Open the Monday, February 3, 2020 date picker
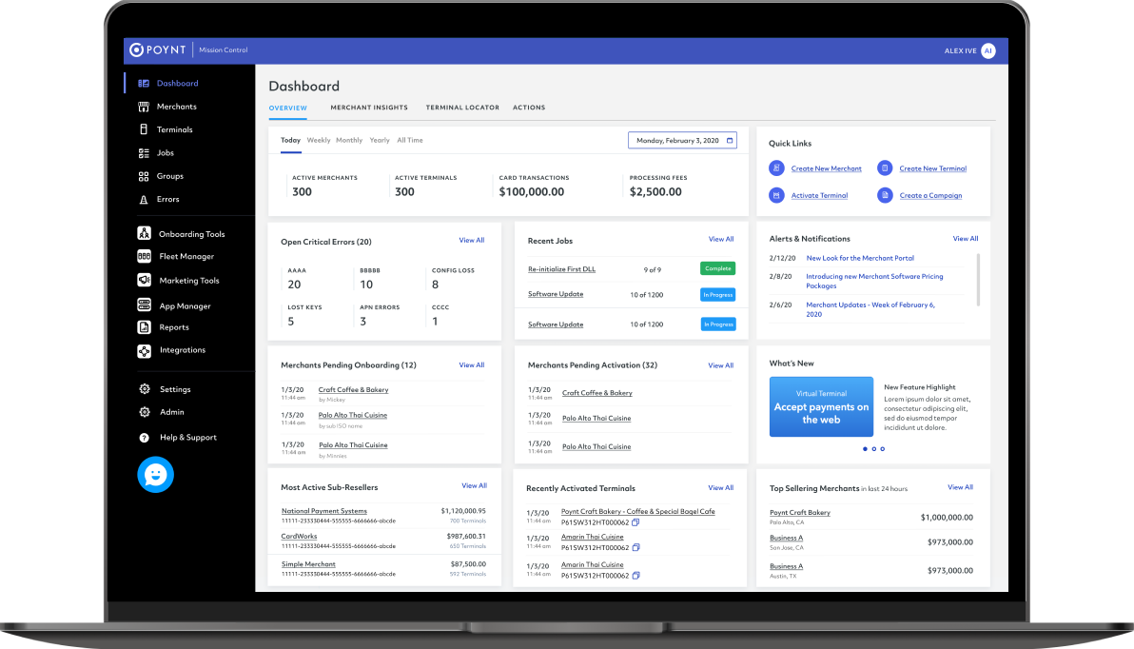 point(682,141)
